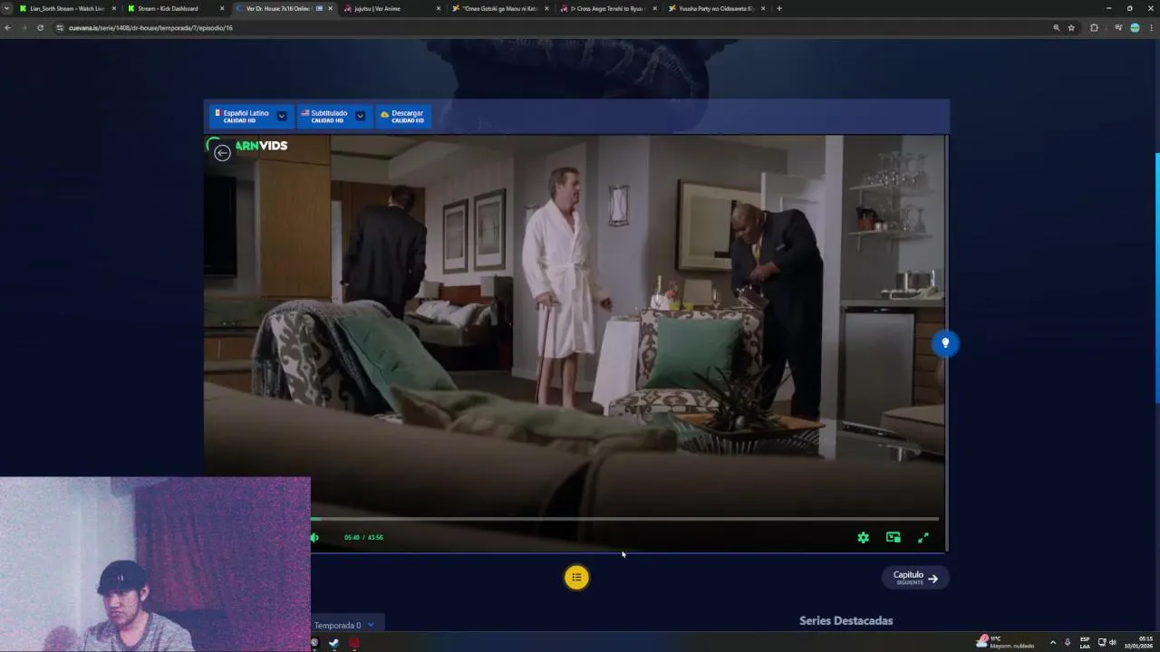Bookmark this page with star icon

[x=1071, y=28]
